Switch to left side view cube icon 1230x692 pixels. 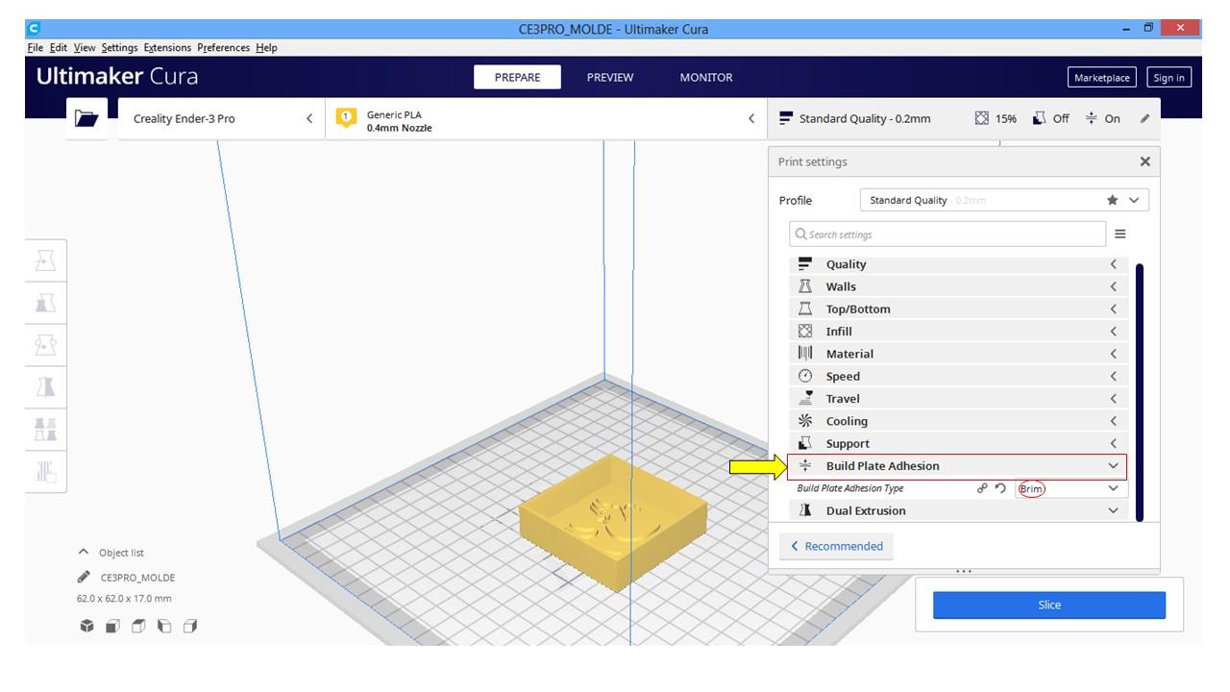[164, 626]
